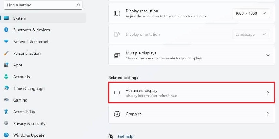Click the Time & language globe icon
This screenshot has height=139, width=279.
(x=6, y=88)
